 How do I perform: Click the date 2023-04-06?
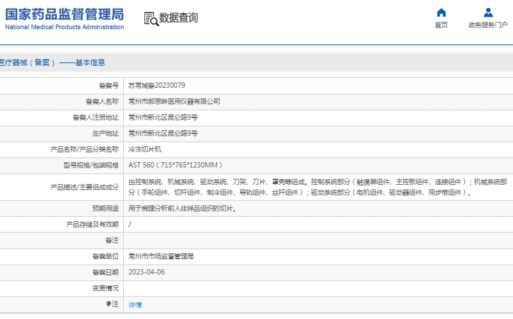pyautogui.click(x=146, y=272)
